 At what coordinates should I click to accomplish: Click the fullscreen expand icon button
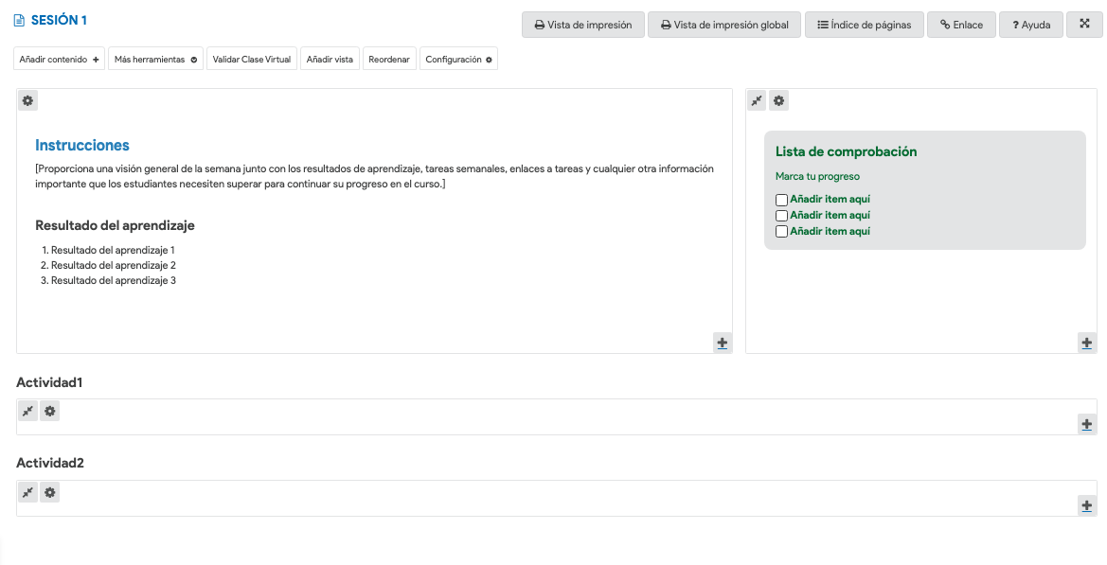[1084, 25]
